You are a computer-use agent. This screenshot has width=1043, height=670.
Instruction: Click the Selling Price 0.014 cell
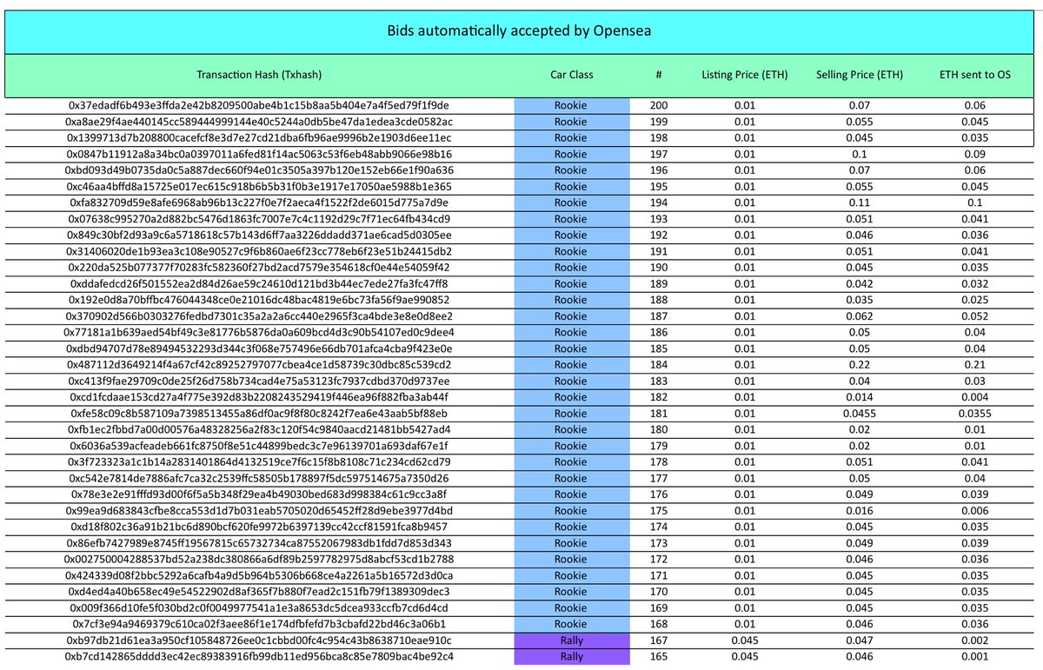(860, 397)
